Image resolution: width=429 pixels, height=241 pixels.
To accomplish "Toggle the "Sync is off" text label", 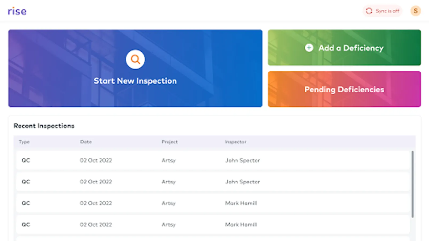I will click(x=387, y=11).
